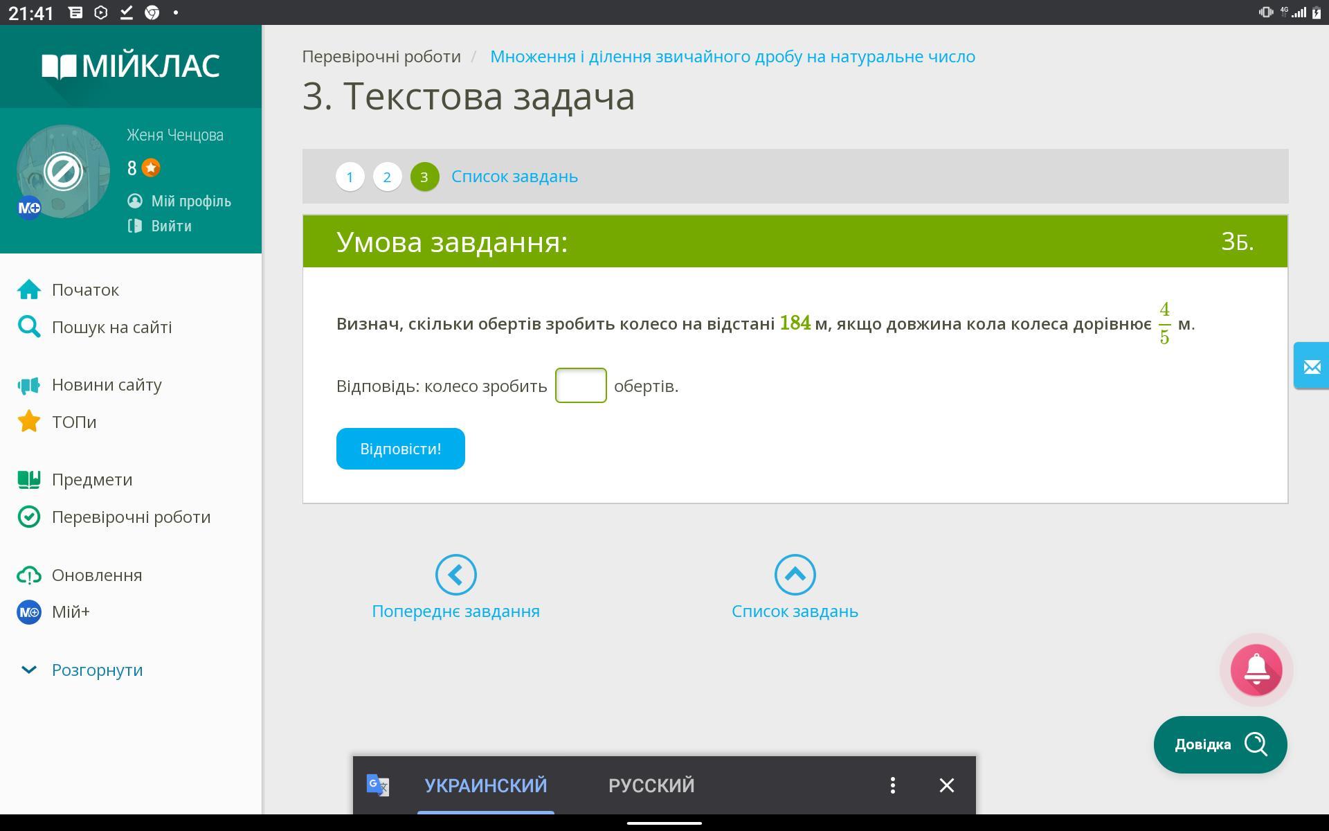Image resolution: width=1329 pixels, height=831 pixels.
Task: Select the УКРАИНСКИЙ language tab
Action: [x=485, y=785]
